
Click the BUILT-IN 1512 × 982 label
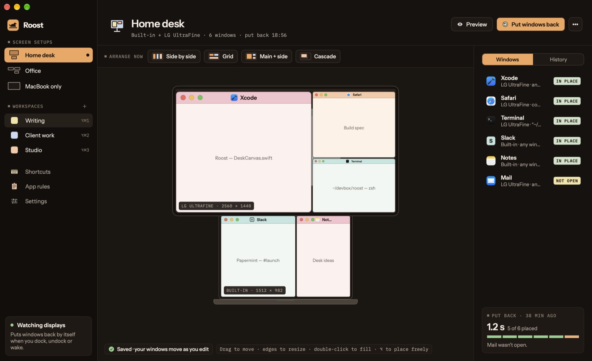pyautogui.click(x=255, y=290)
